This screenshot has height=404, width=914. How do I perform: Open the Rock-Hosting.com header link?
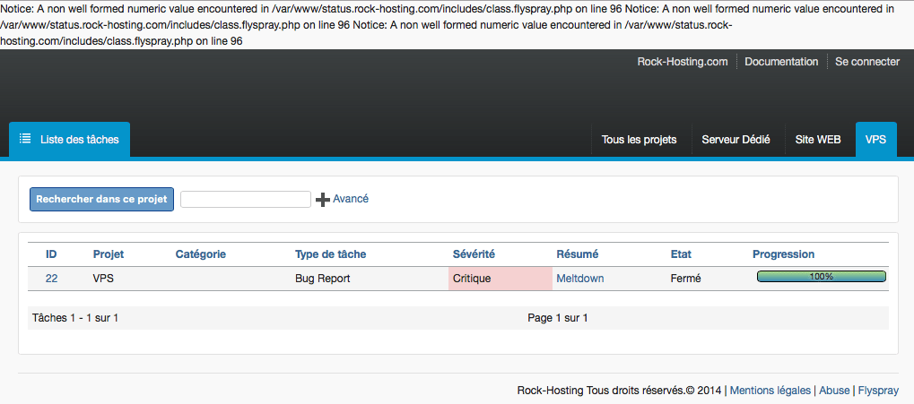point(682,62)
